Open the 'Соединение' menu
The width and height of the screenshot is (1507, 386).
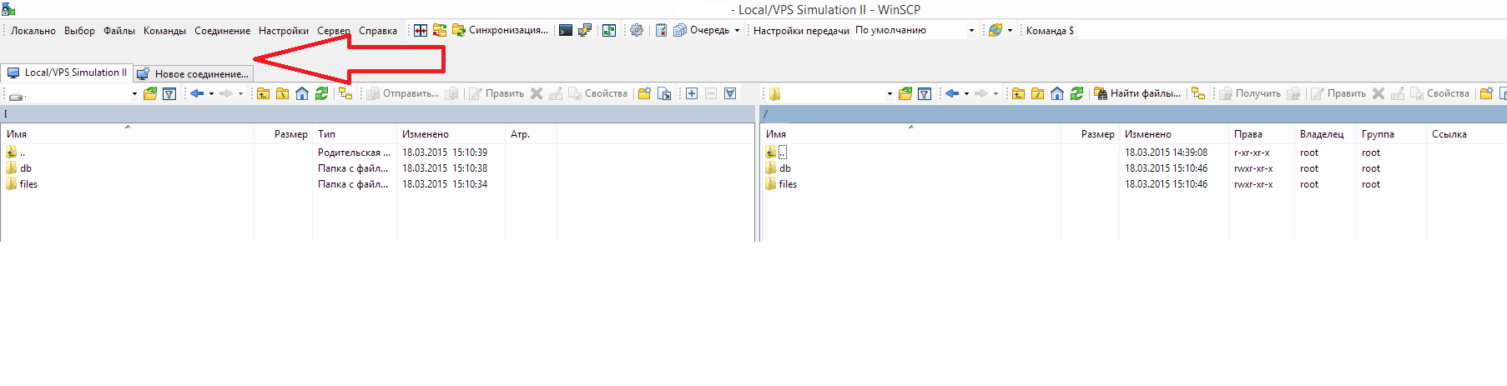pos(222,31)
